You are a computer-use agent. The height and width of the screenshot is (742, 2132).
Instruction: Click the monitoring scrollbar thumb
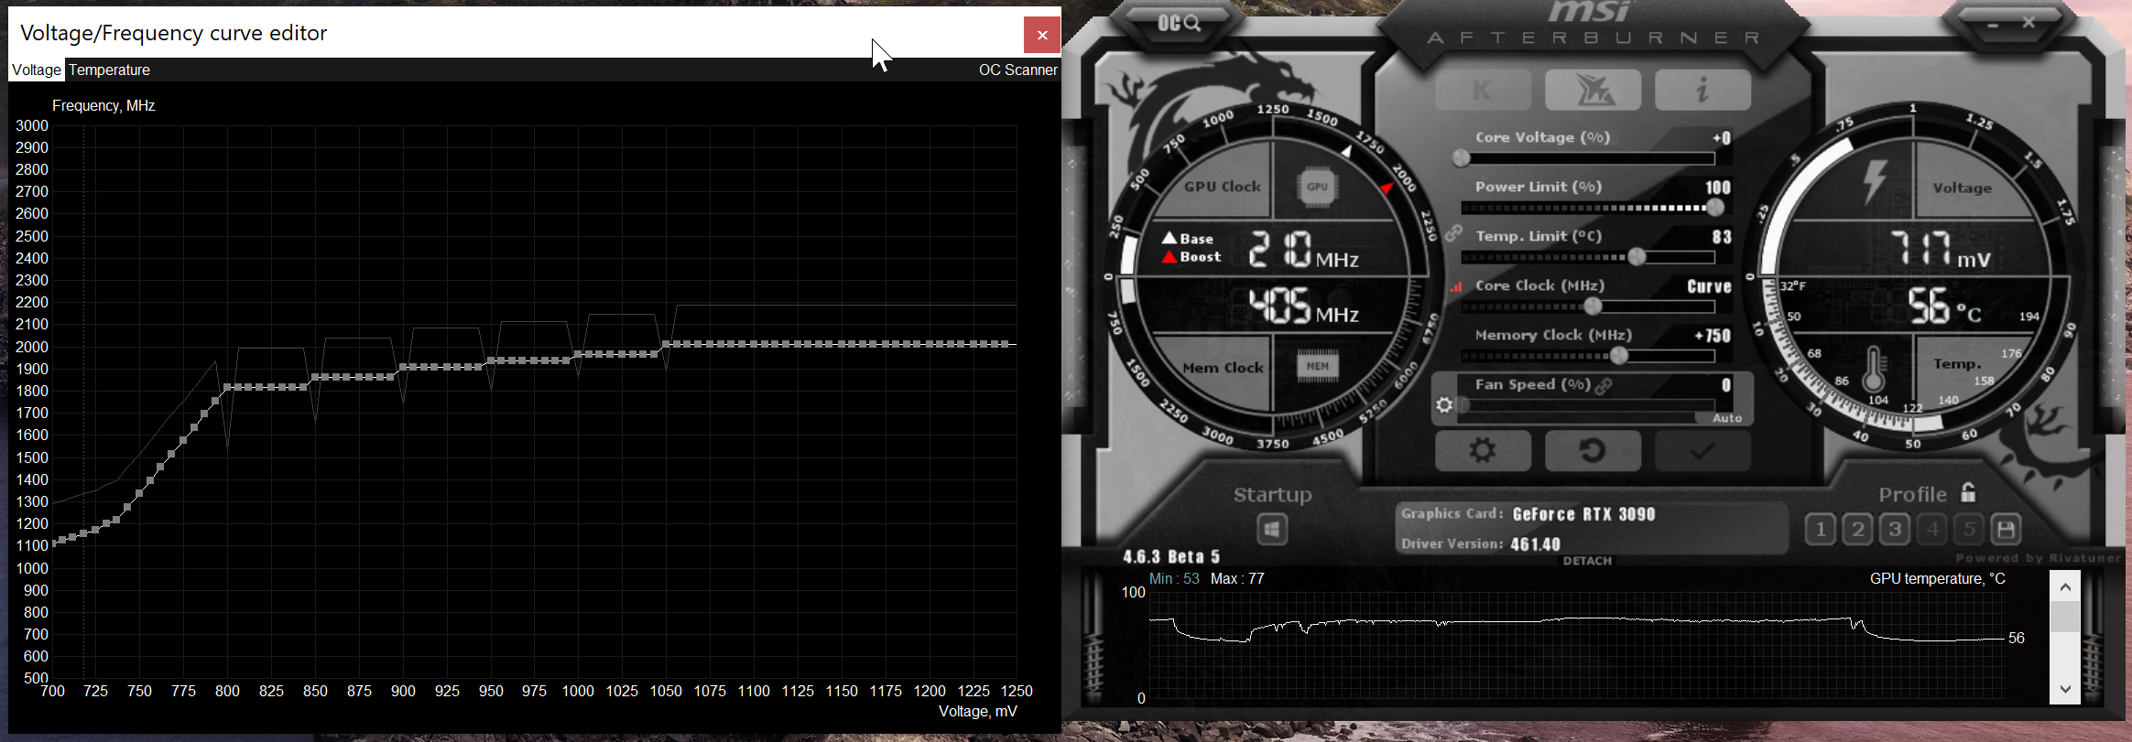2065,616
